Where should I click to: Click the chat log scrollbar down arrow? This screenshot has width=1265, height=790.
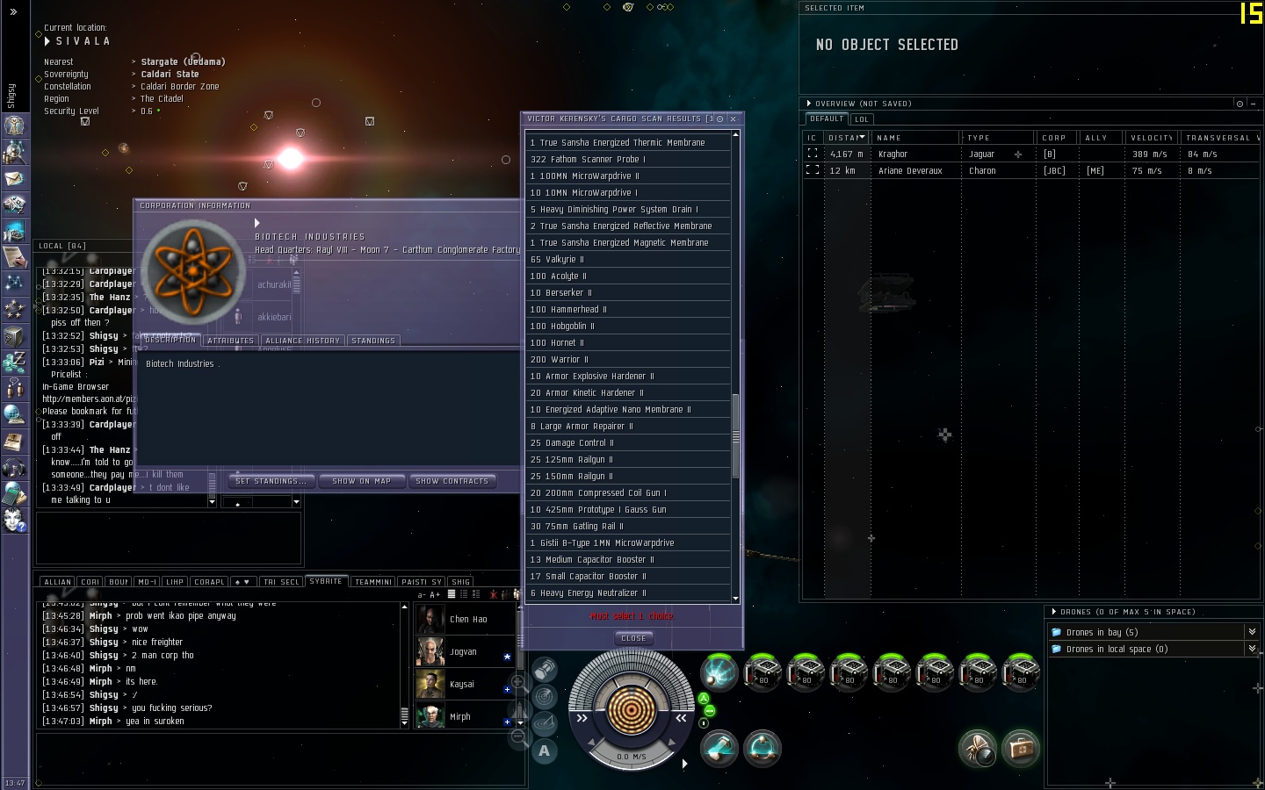point(404,723)
